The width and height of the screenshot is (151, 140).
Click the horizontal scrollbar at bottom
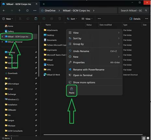point(93,135)
